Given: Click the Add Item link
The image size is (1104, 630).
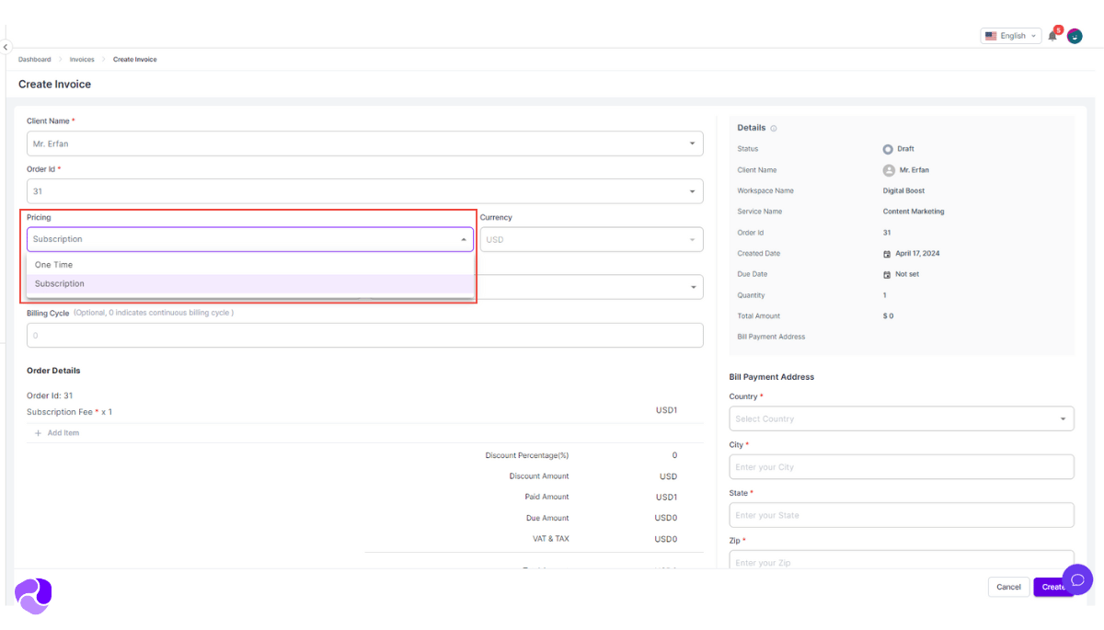Looking at the screenshot, I should (x=57, y=432).
